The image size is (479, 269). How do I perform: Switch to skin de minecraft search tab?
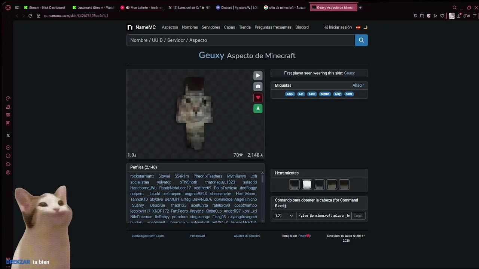285,7
